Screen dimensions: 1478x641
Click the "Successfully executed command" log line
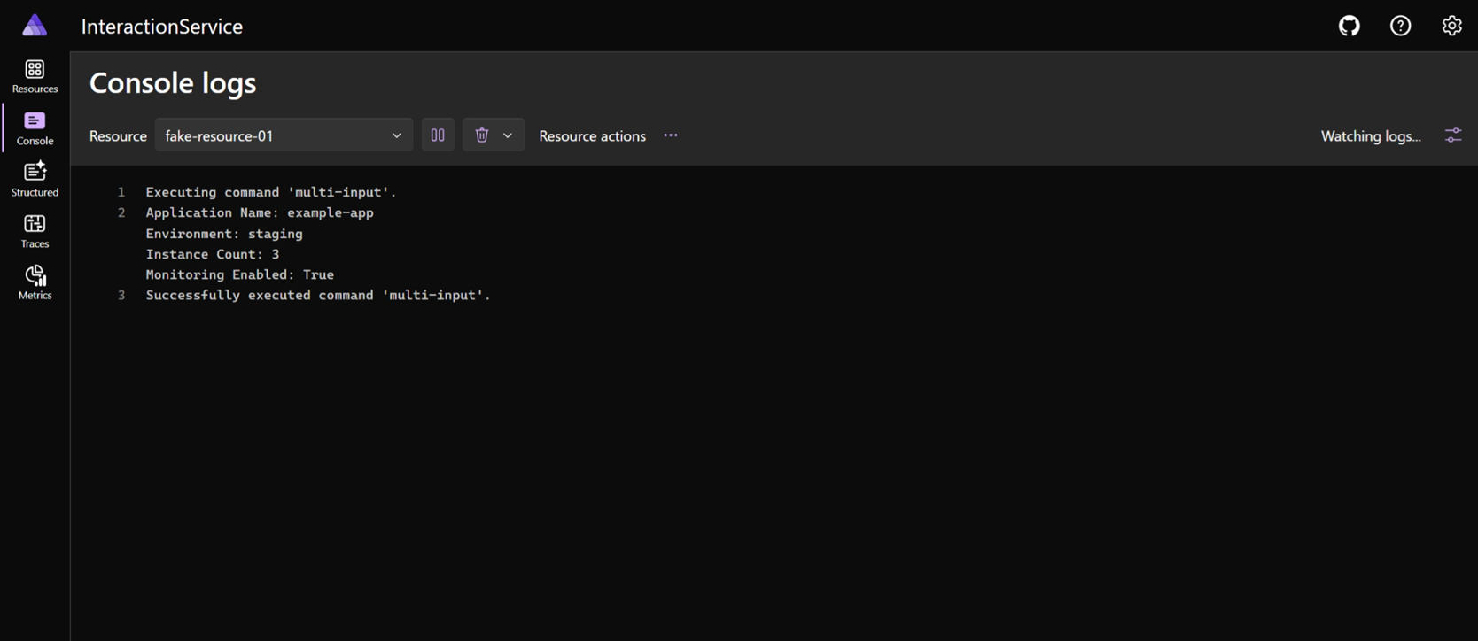pyautogui.click(x=318, y=295)
